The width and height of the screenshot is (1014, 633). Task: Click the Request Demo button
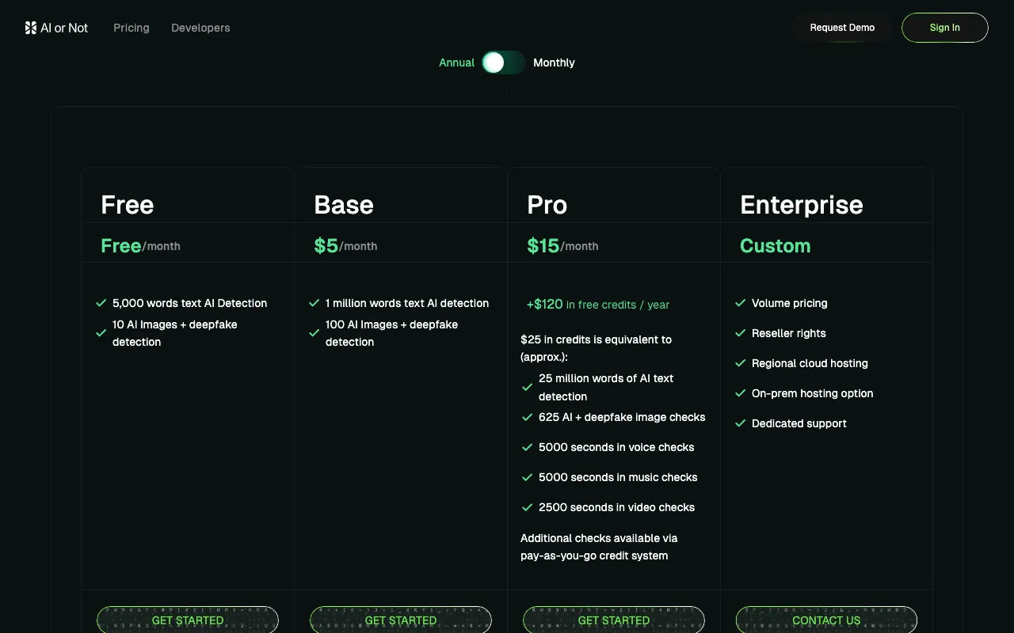842,28
